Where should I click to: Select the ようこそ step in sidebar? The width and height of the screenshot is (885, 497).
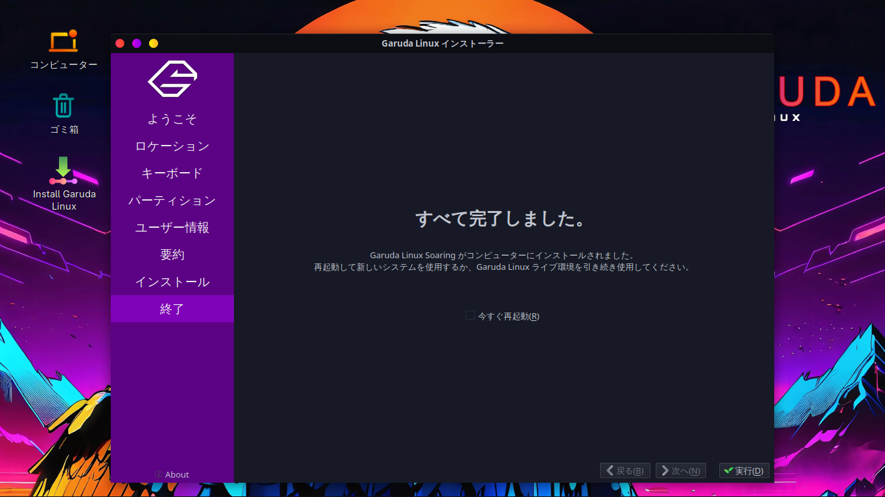click(172, 119)
